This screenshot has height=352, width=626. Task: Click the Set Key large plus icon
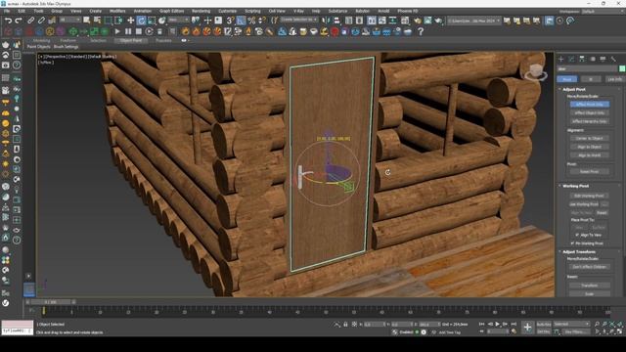[x=527, y=328]
